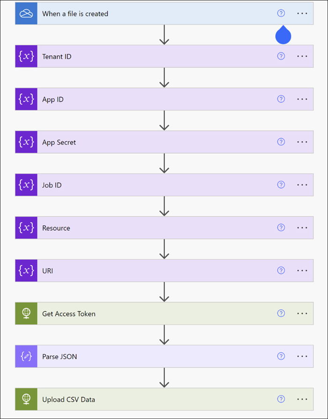This screenshot has width=328, height=419.
Task: Select the HTTP globe icon on Get Access Token
Action: point(26,313)
